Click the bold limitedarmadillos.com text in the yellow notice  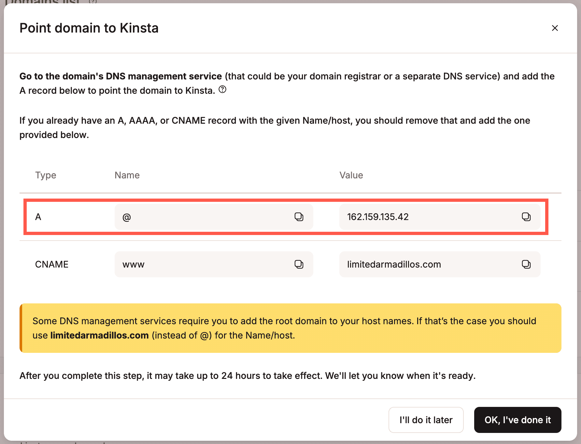[x=99, y=335]
